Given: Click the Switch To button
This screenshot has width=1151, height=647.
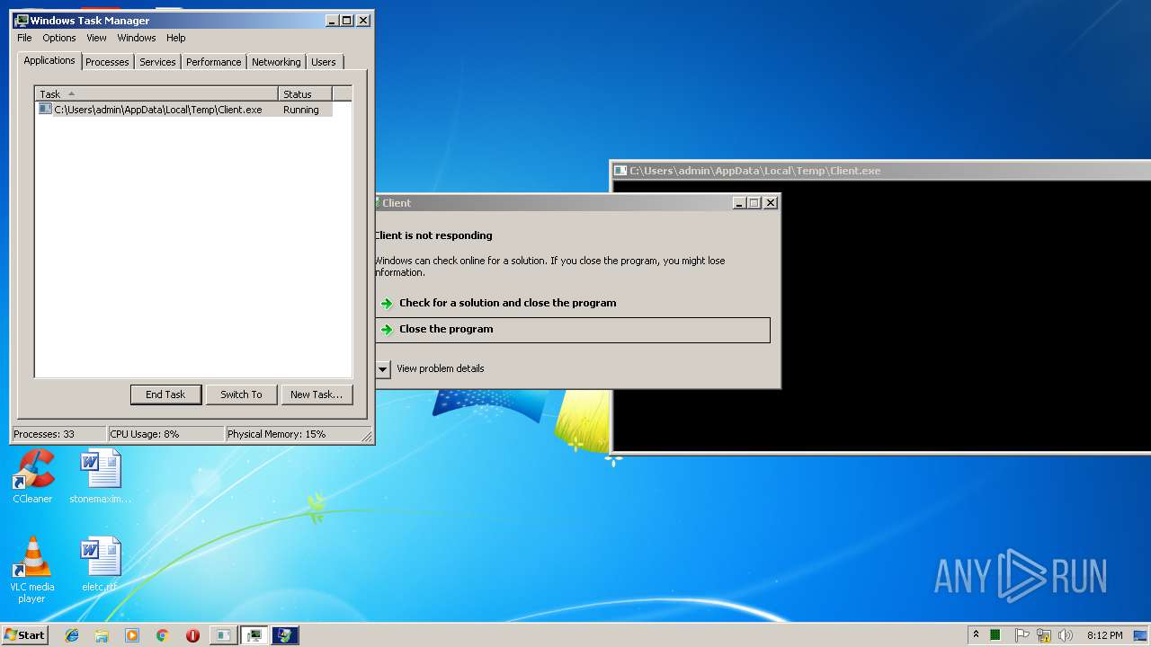Looking at the screenshot, I should click(x=241, y=394).
